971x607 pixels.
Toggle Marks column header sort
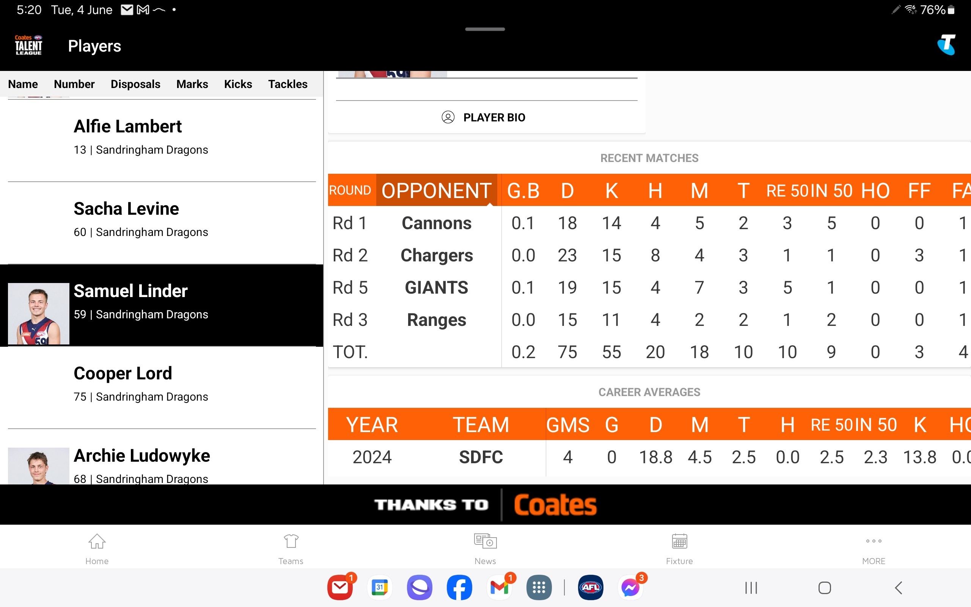click(191, 84)
